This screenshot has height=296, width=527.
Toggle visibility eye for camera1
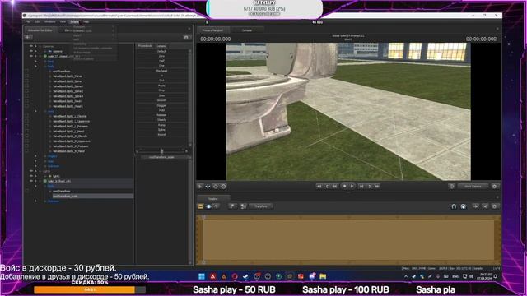[31, 51]
